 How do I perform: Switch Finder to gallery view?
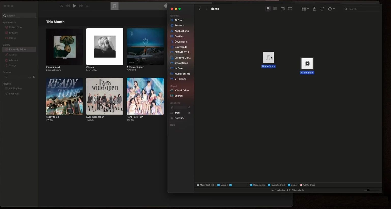tap(290, 9)
